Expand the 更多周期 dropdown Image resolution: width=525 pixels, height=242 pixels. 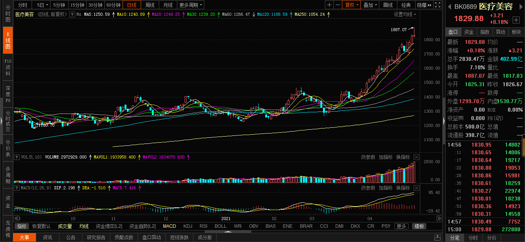(x=191, y=5)
